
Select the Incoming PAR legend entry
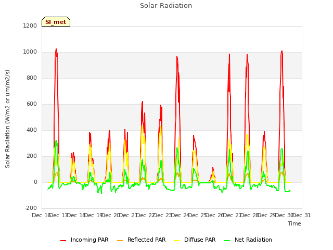[x=84, y=240]
